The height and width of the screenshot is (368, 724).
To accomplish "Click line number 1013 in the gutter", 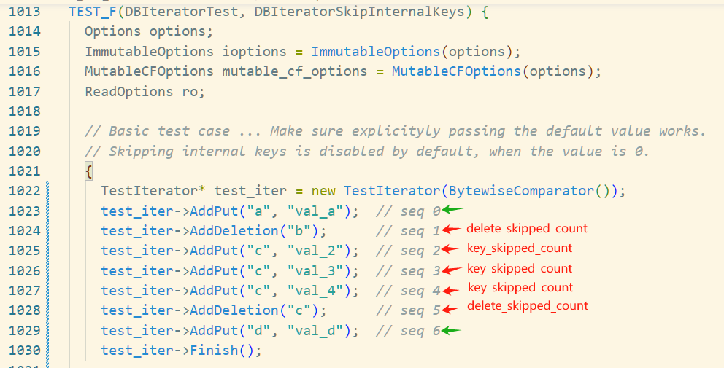I will pos(25,12).
